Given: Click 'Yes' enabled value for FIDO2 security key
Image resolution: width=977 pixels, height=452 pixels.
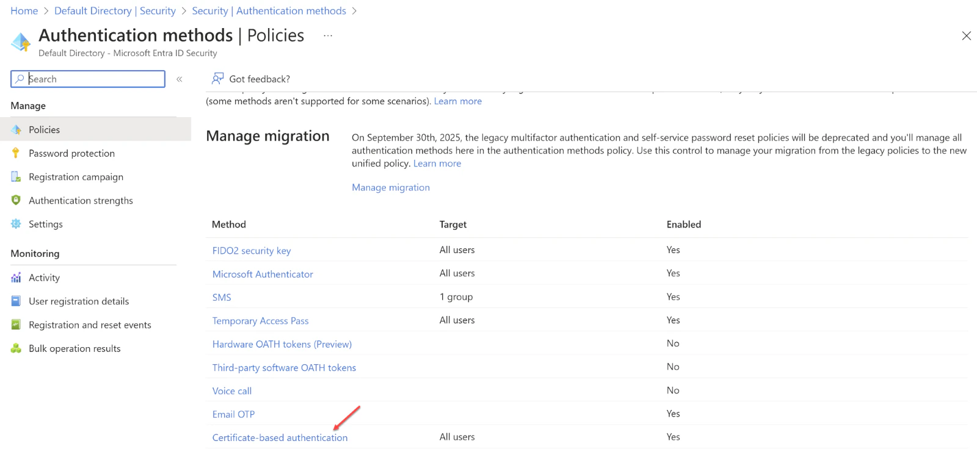Looking at the screenshot, I should 674,249.
